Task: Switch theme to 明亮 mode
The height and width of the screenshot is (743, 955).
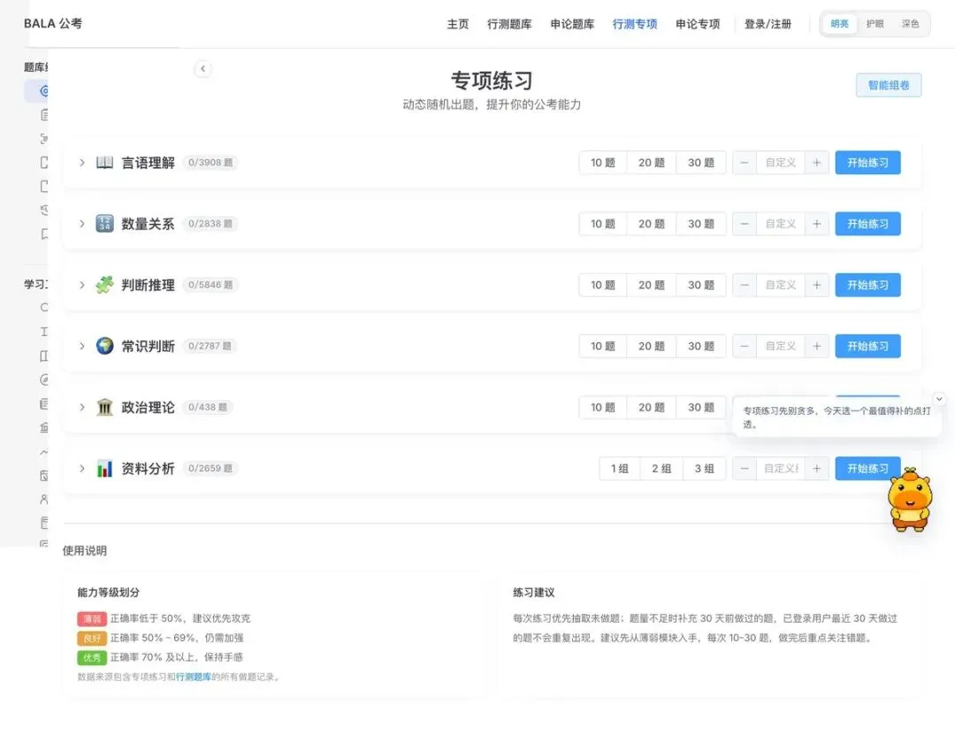Action: 839,24
